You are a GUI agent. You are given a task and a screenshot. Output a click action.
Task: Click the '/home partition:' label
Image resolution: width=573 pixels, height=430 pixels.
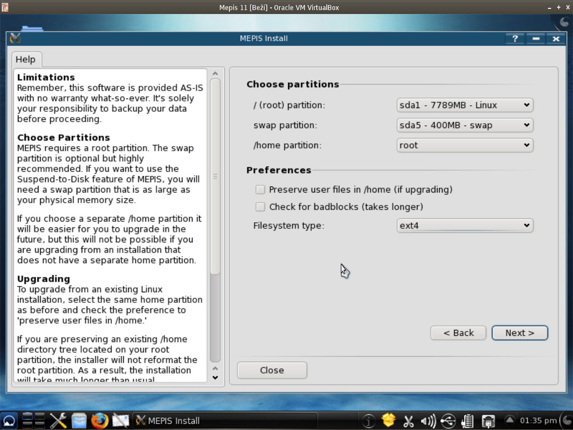pos(287,146)
